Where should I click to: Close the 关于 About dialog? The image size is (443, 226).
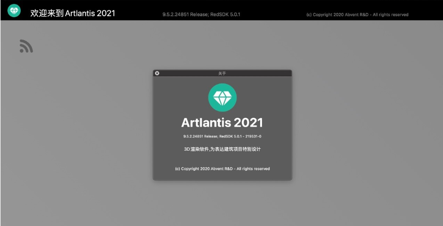pyautogui.click(x=157, y=73)
